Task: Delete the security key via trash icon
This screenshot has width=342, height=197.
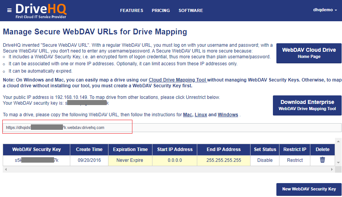Action: 322,160
